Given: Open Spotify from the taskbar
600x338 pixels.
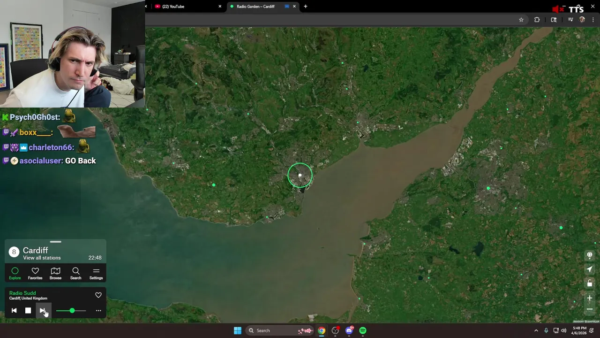Looking at the screenshot, I should [363, 330].
